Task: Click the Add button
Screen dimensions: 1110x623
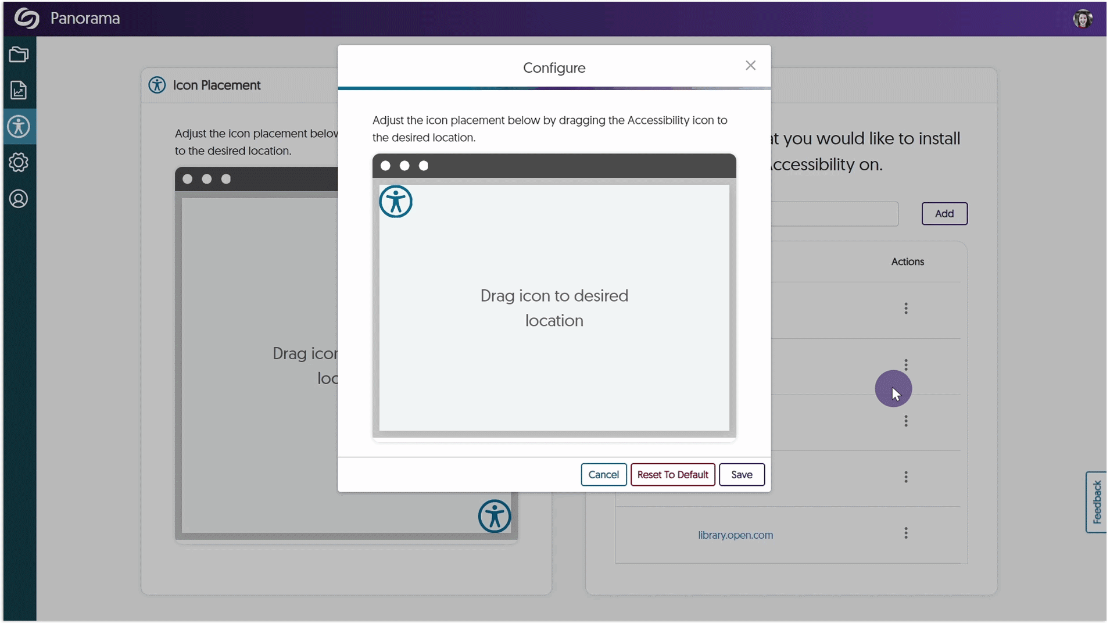Action: coord(944,213)
